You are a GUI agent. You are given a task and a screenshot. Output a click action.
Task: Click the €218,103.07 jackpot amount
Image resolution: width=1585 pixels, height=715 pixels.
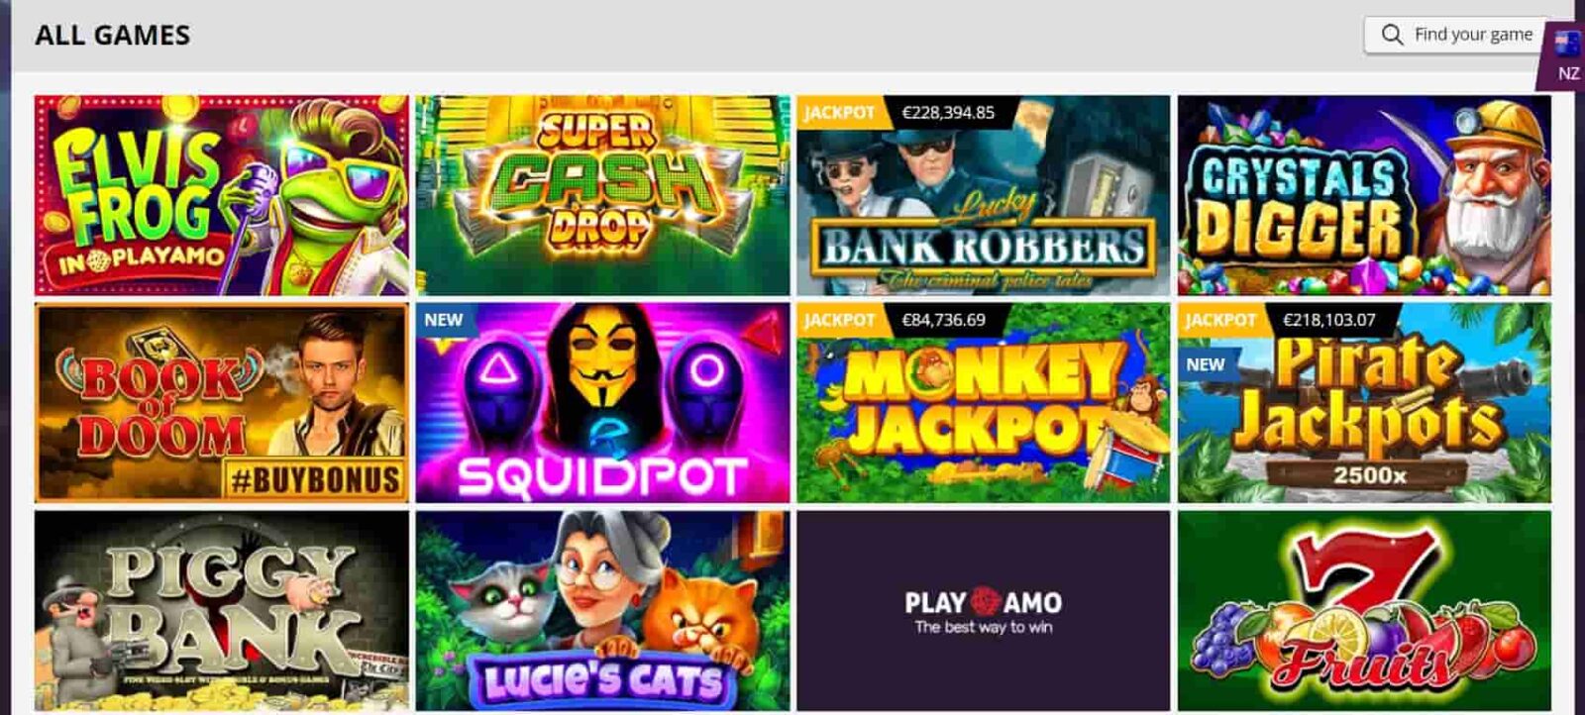(x=1328, y=320)
